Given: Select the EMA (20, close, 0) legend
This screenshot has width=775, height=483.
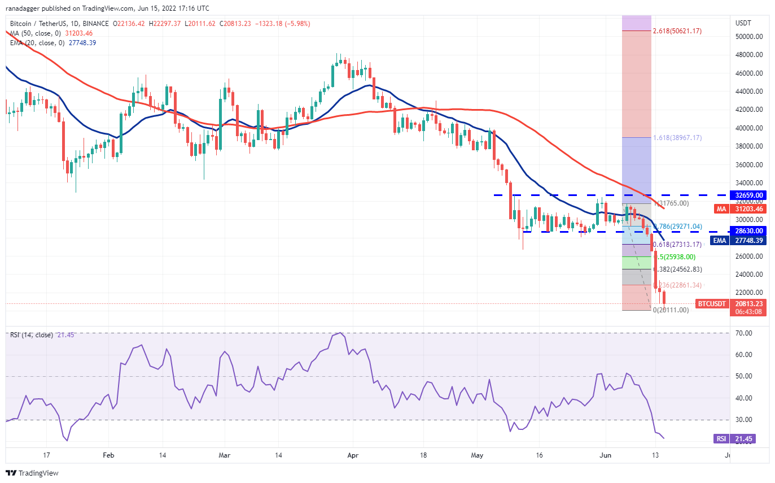Looking at the screenshot, I should tap(54, 42).
